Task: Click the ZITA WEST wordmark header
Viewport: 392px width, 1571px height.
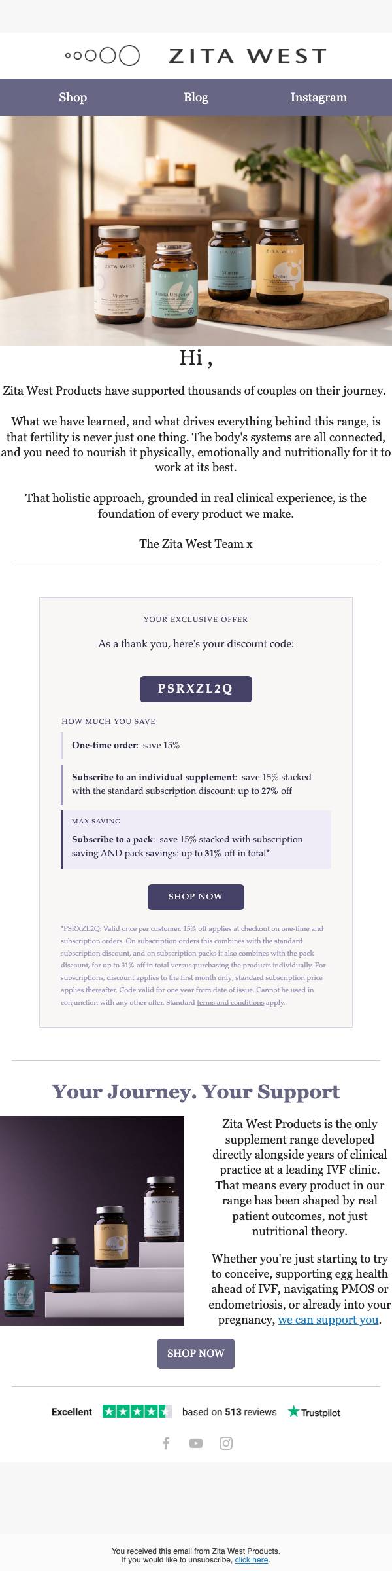Action: pos(248,56)
